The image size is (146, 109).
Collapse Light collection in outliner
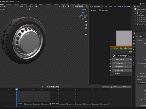pos(136,13)
